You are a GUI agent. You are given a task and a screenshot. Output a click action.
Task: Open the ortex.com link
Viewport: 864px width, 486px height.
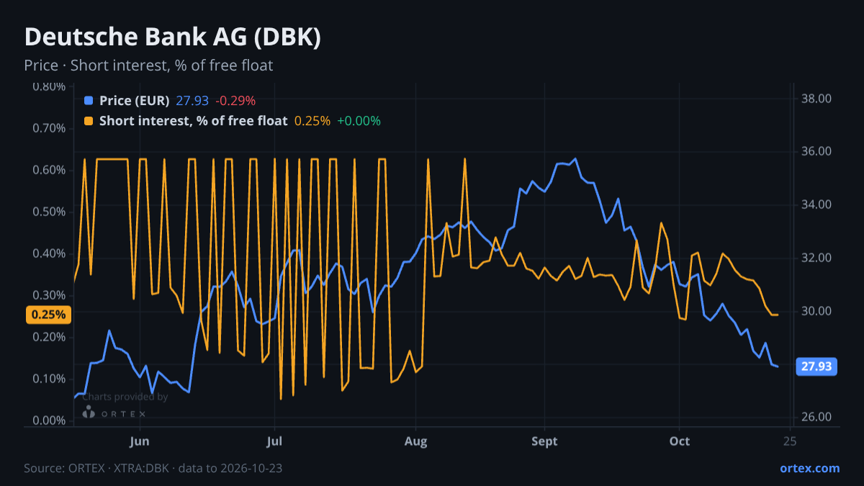point(809,468)
